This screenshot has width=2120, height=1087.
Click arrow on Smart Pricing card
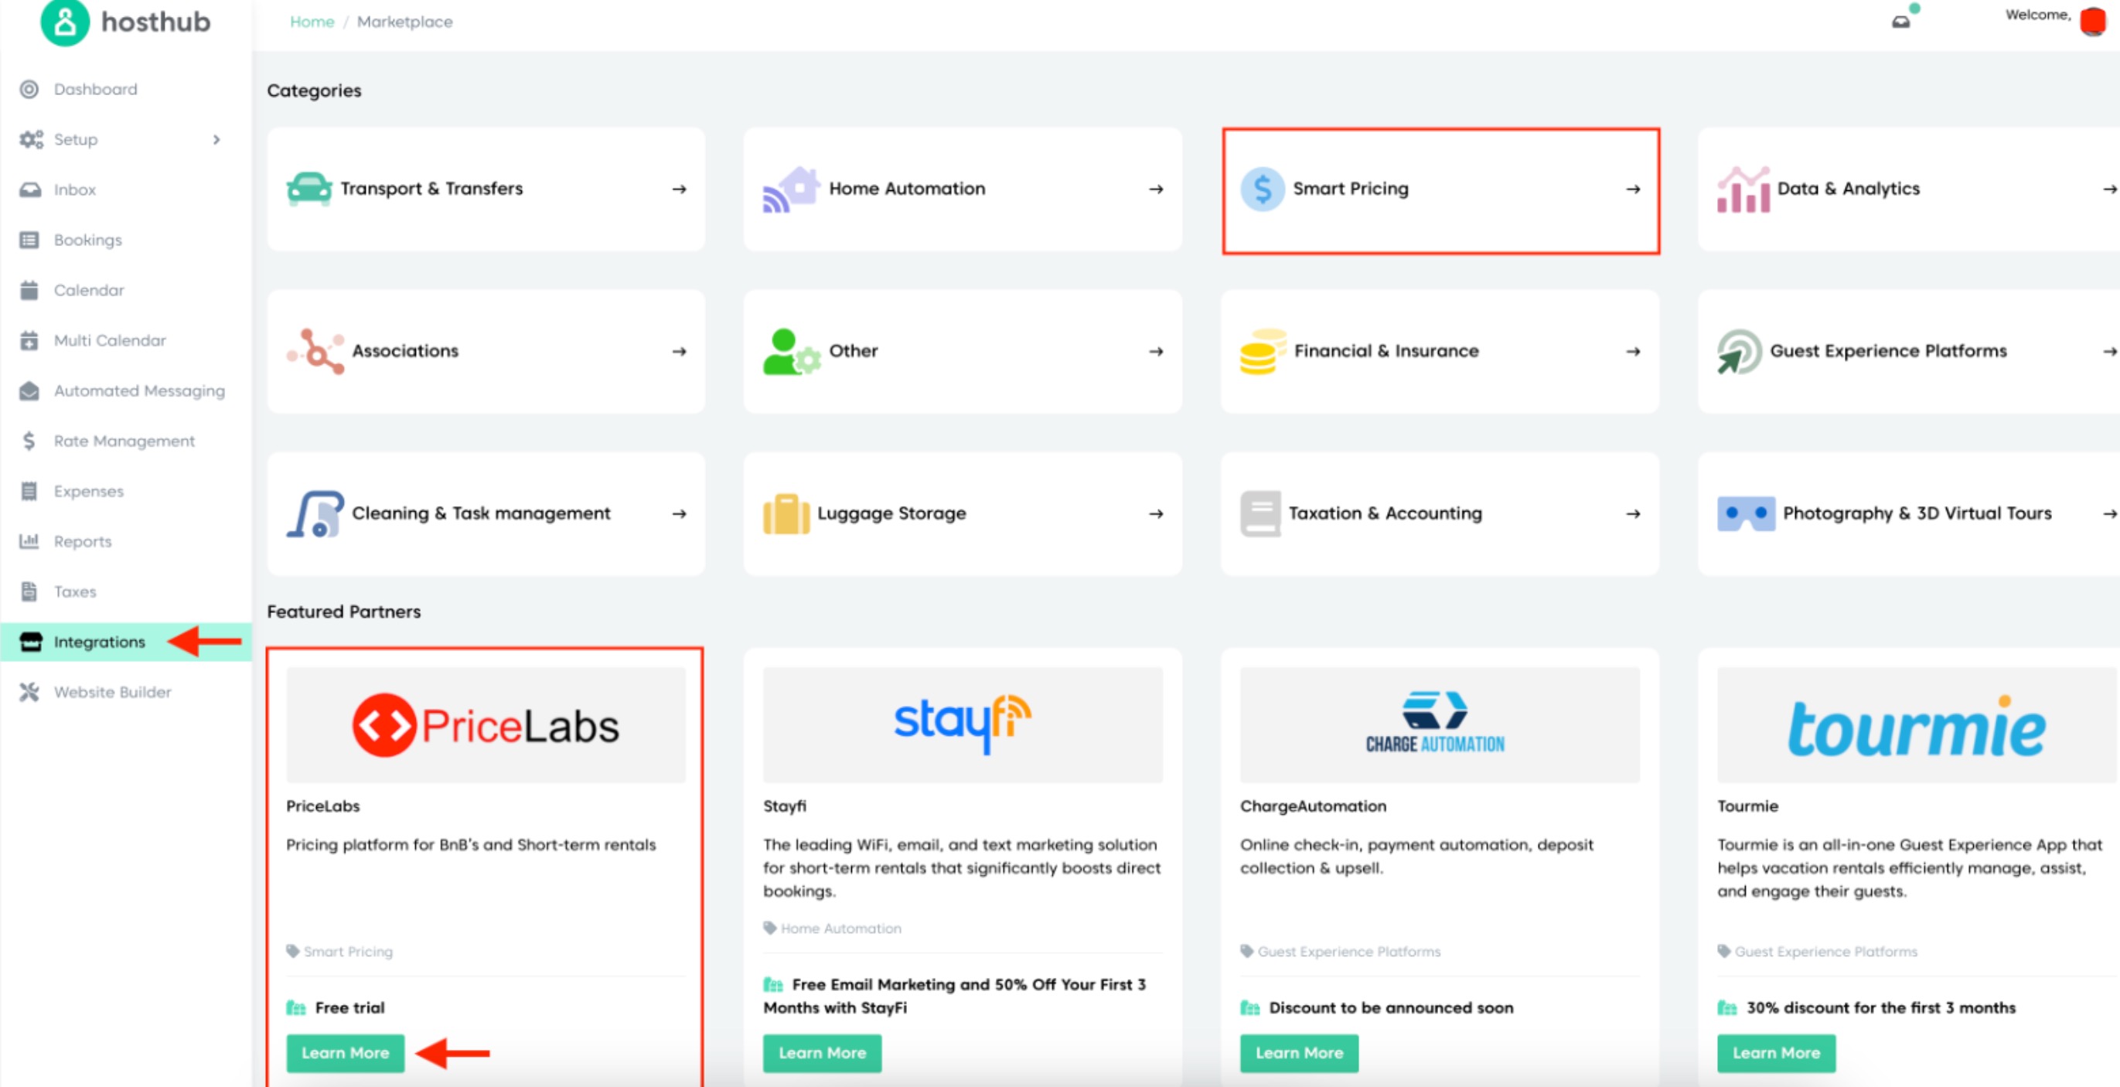tap(1633, 189)
